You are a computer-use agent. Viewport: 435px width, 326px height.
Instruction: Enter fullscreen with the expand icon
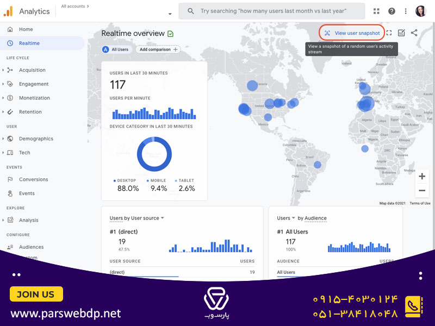tap(389, 33)
